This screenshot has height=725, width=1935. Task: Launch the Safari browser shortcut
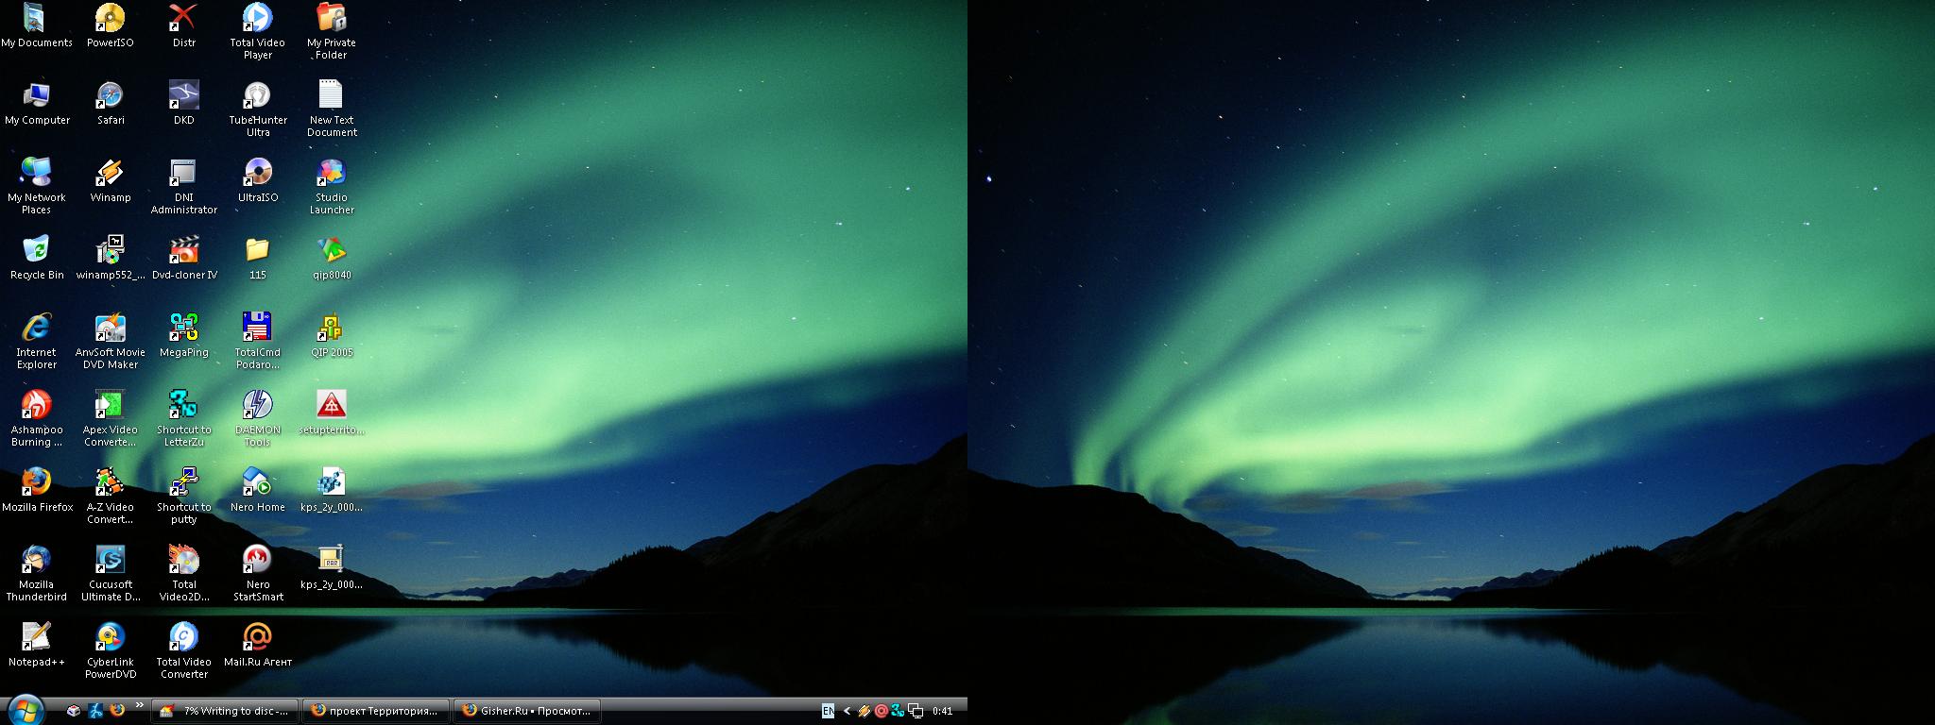pyautogui.click(x=111, y=95)
